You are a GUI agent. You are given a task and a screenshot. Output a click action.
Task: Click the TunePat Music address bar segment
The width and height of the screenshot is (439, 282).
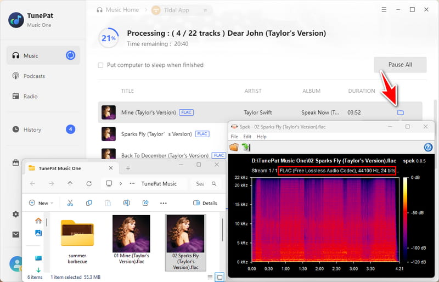[159, 184]
